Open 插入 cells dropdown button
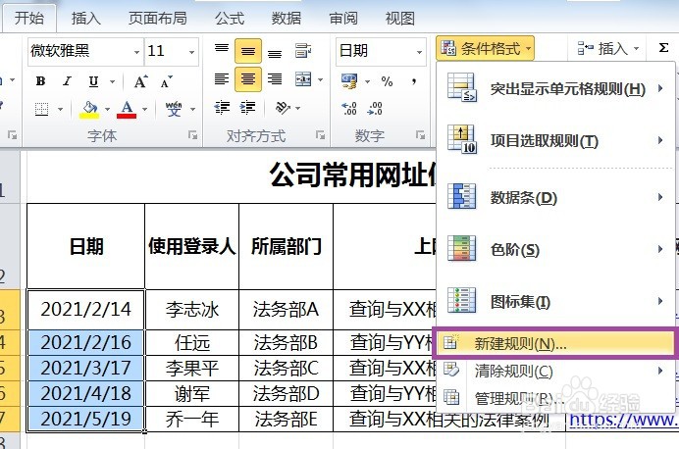 point(608,48)
